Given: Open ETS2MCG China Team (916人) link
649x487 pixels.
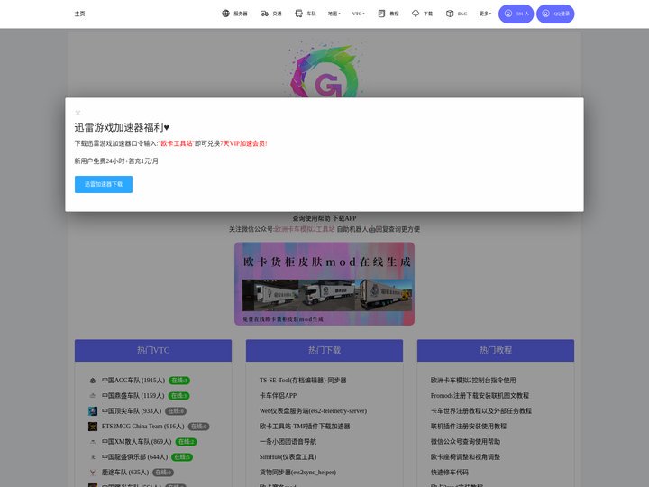Looking at the screenshot, I should 142,426.
